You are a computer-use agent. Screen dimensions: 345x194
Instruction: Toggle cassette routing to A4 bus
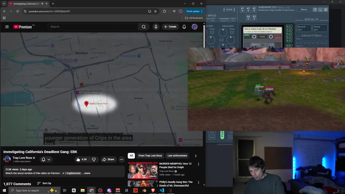pyautogui.click(x=289, y=37)
